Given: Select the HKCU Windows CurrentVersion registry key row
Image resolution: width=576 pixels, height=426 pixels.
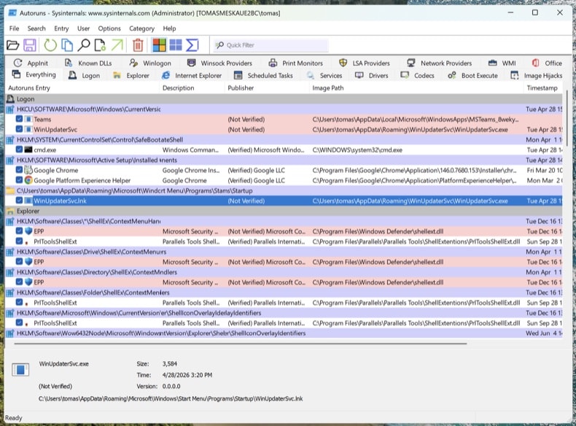Looking at the screenshot, I should (x=284, y=109).
